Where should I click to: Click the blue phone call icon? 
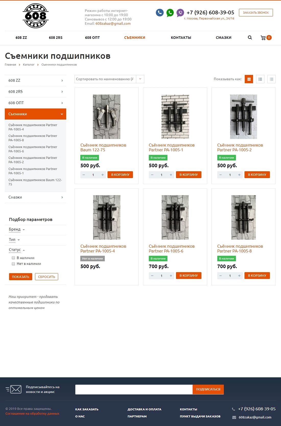click(160, 13)
